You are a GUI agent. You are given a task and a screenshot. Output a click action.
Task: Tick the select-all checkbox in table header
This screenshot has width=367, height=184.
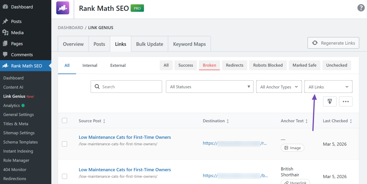64,121
